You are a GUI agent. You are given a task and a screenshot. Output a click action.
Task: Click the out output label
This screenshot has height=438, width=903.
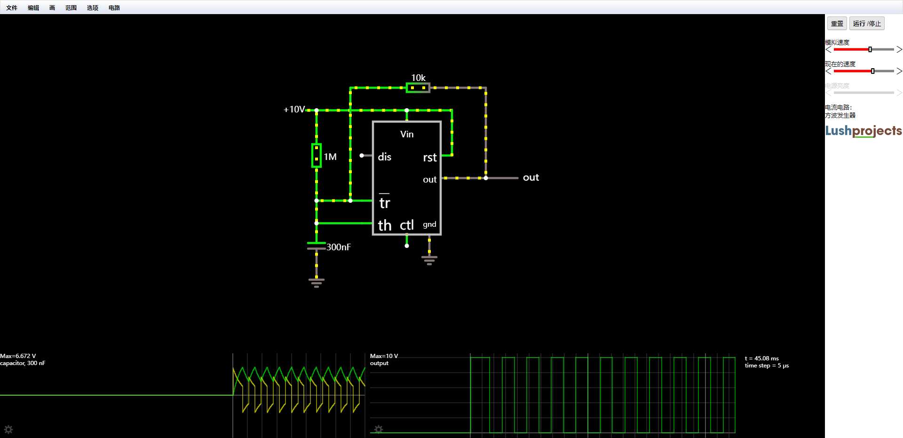(x=531, y=177)
